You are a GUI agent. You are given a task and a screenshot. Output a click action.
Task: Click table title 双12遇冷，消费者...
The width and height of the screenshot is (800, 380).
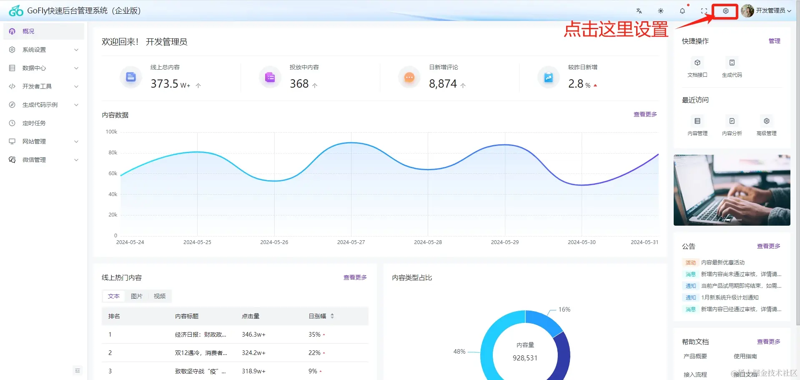201,353
